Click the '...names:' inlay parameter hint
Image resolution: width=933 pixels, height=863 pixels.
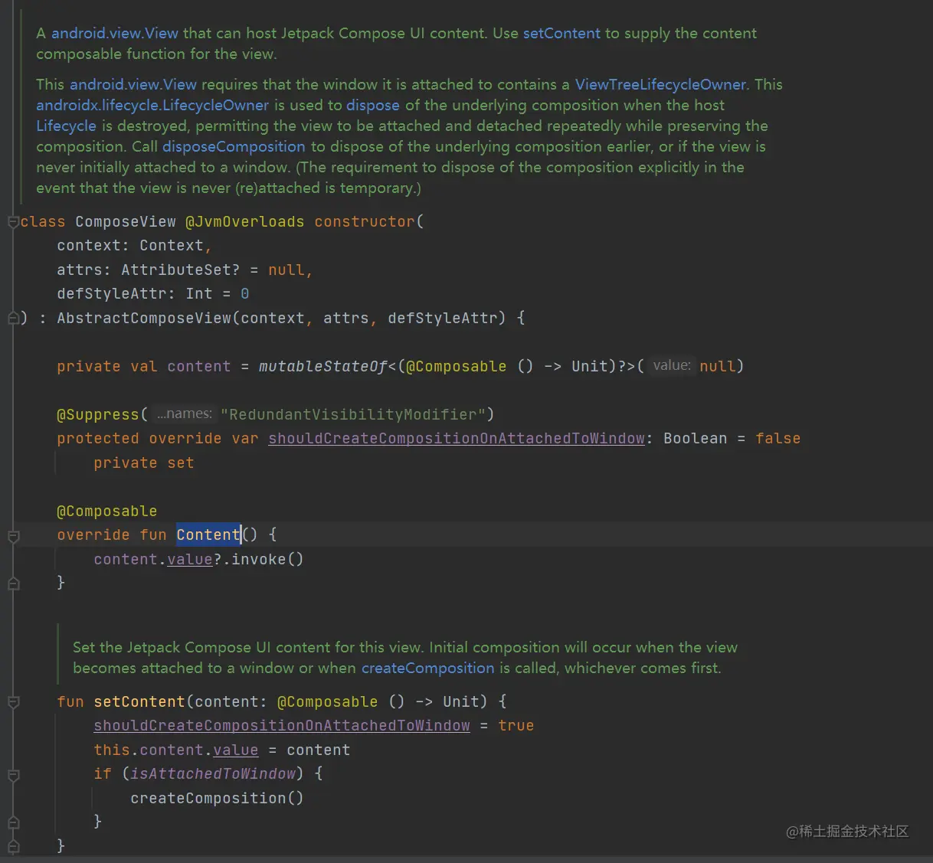tap(184, 414)
